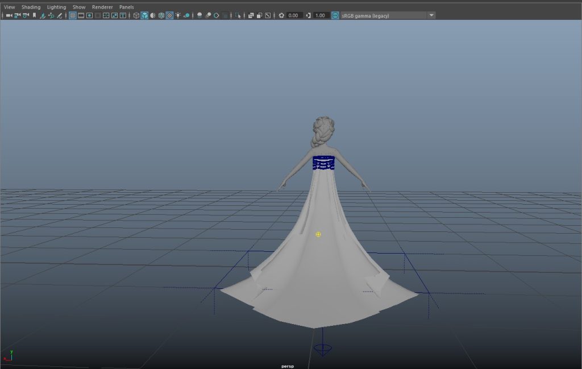Click the Motion Blur icon
Image resolution: width=582 pixels, height=369 pixels.
click(x=208, y=15)
